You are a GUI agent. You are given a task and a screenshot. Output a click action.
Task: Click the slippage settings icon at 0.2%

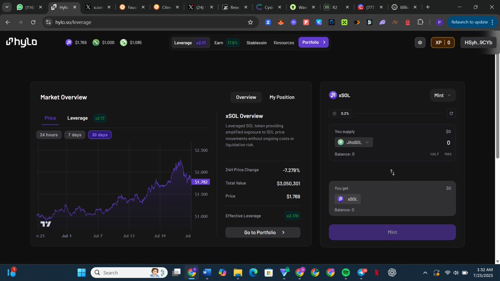(x=334, y=113)
